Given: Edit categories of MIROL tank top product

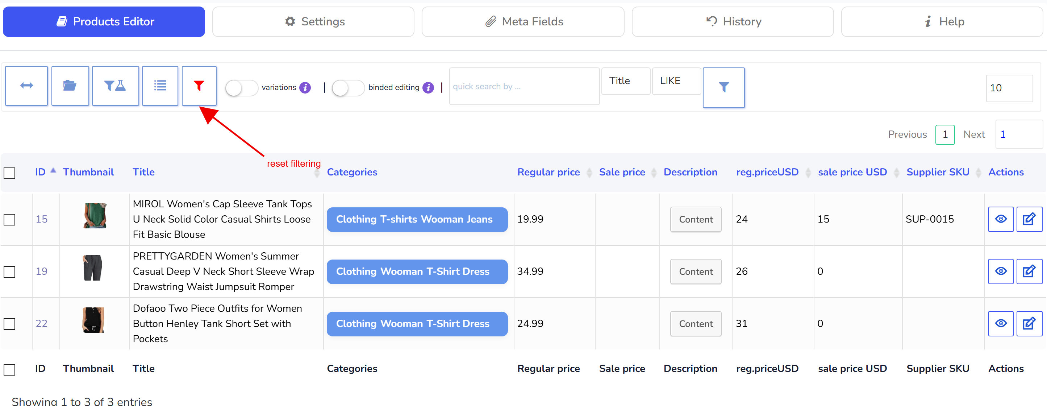Looking at the screenshot, I should [x=417, y=219].
